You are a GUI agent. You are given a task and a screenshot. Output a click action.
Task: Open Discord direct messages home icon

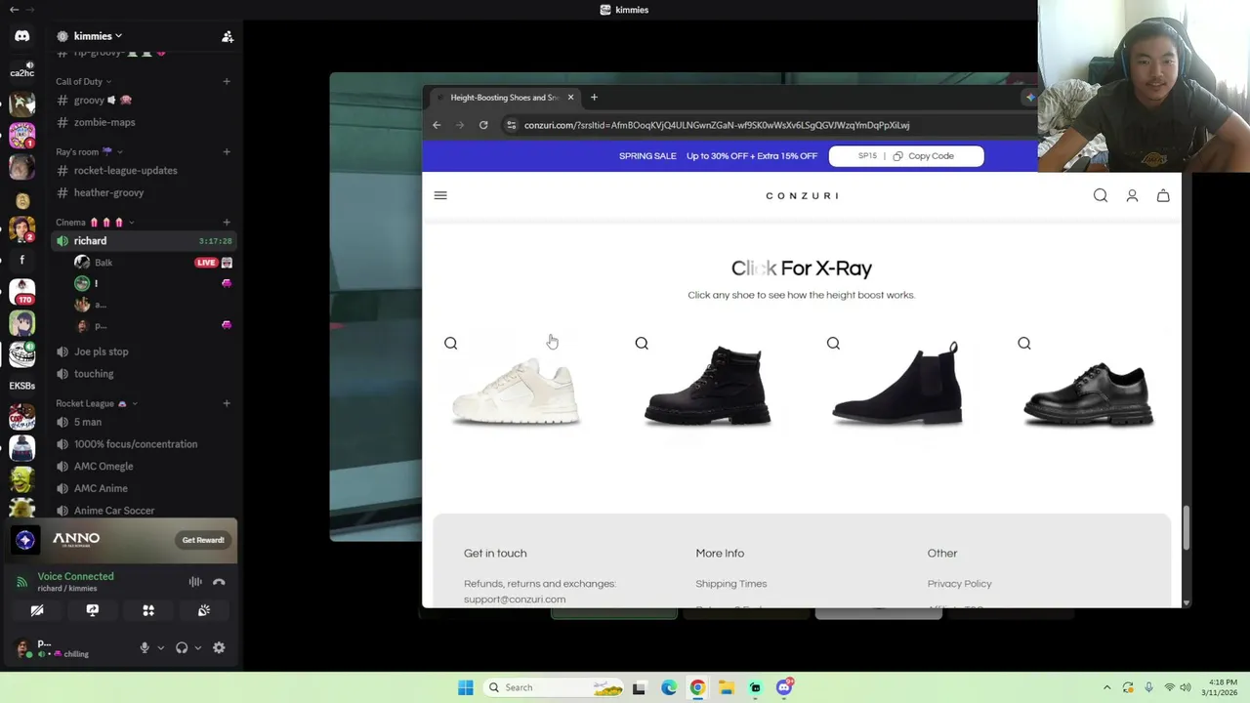(x=21, y=36)
